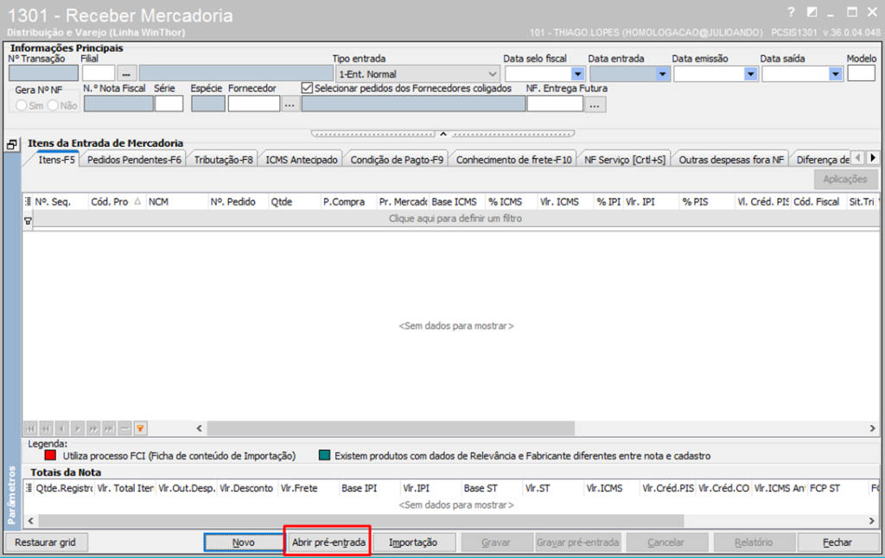The height and width of the screenshot is (558, 885).
Task: Click the Abrir pré-entrada button
Action: [328, 542]
